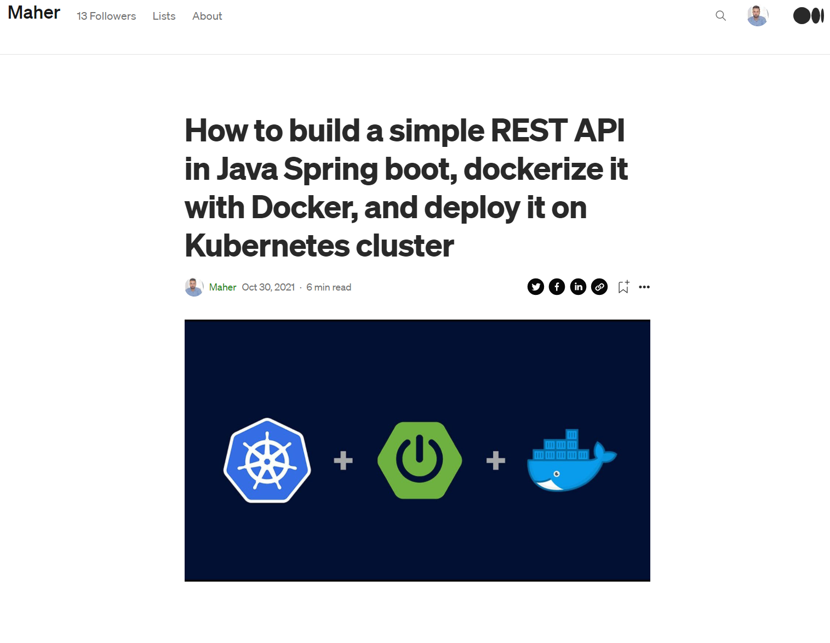The image size is (830, 643).
Task: Click the Oct 30, 2021 publish date
Action: point(268,287)
